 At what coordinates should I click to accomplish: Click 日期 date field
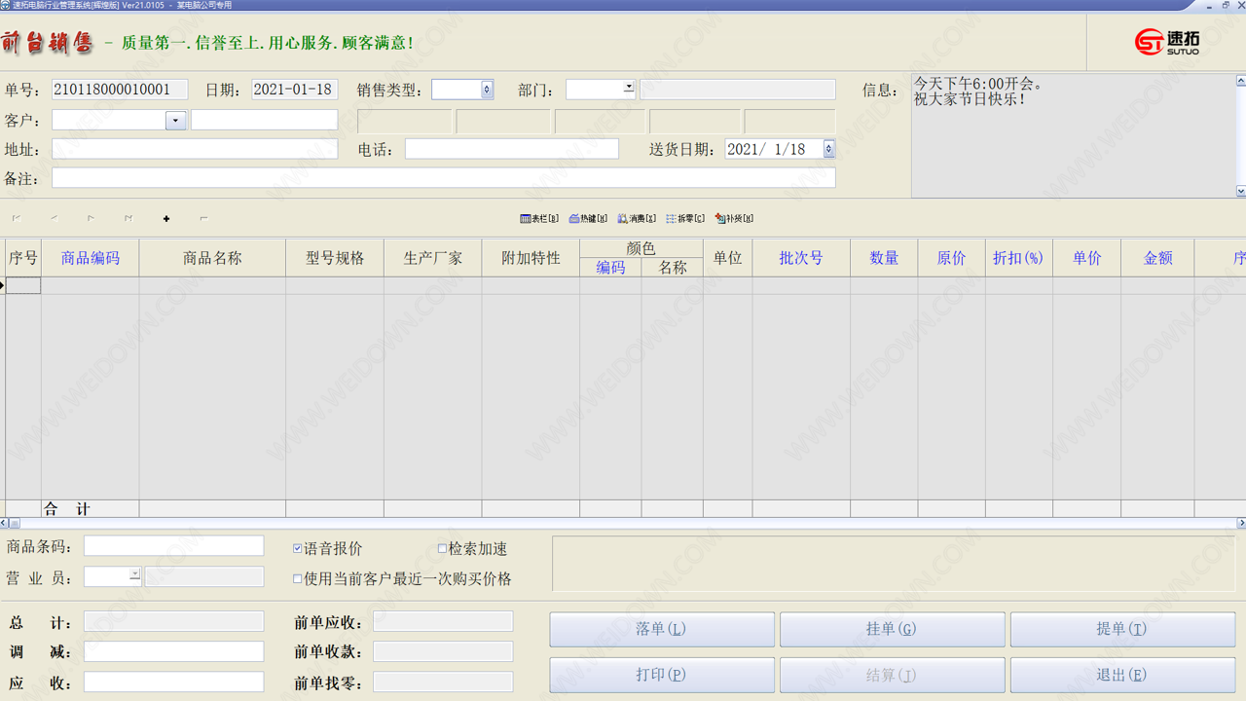click(295, 90)
